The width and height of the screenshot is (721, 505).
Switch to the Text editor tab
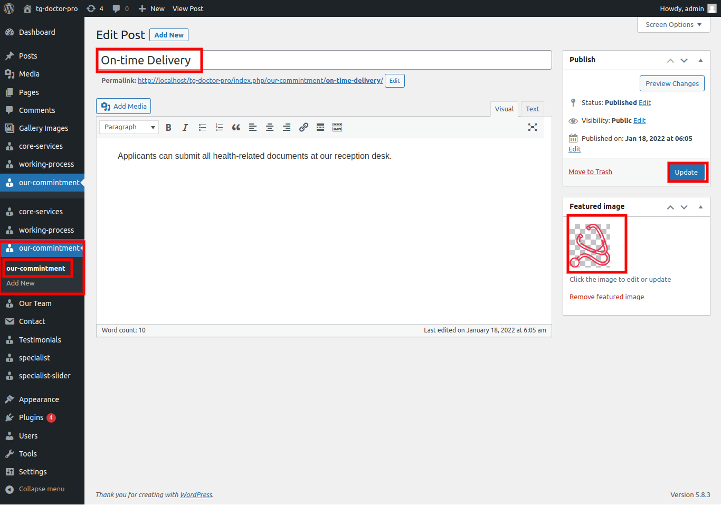click(x=532, y=109)
